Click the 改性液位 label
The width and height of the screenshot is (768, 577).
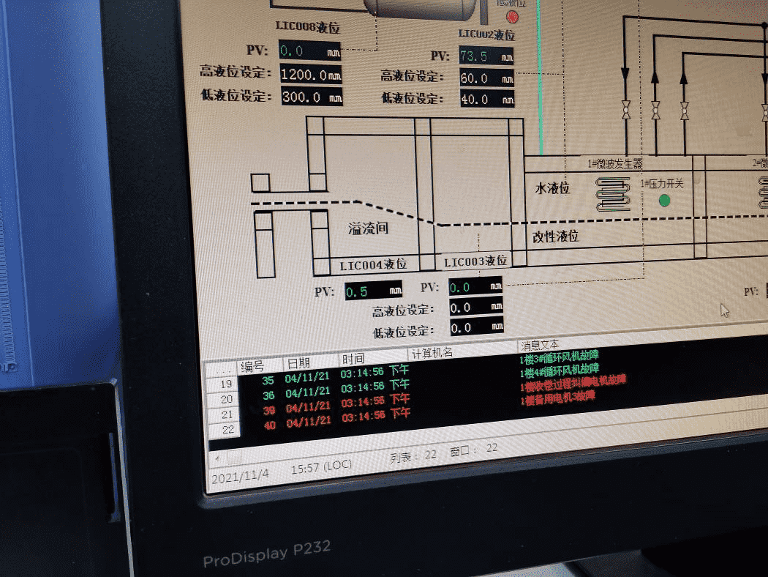(x=555, y=237)
